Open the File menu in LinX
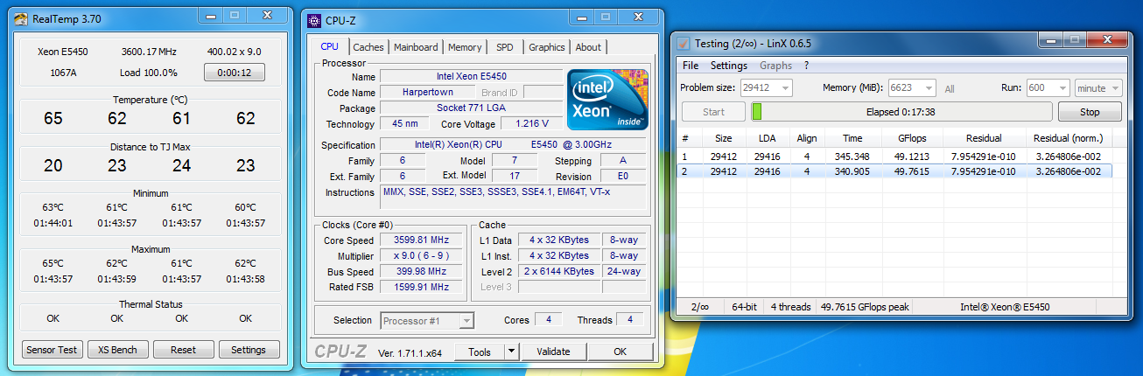This screenshot has height=376, width=1143. click(691, 66)
